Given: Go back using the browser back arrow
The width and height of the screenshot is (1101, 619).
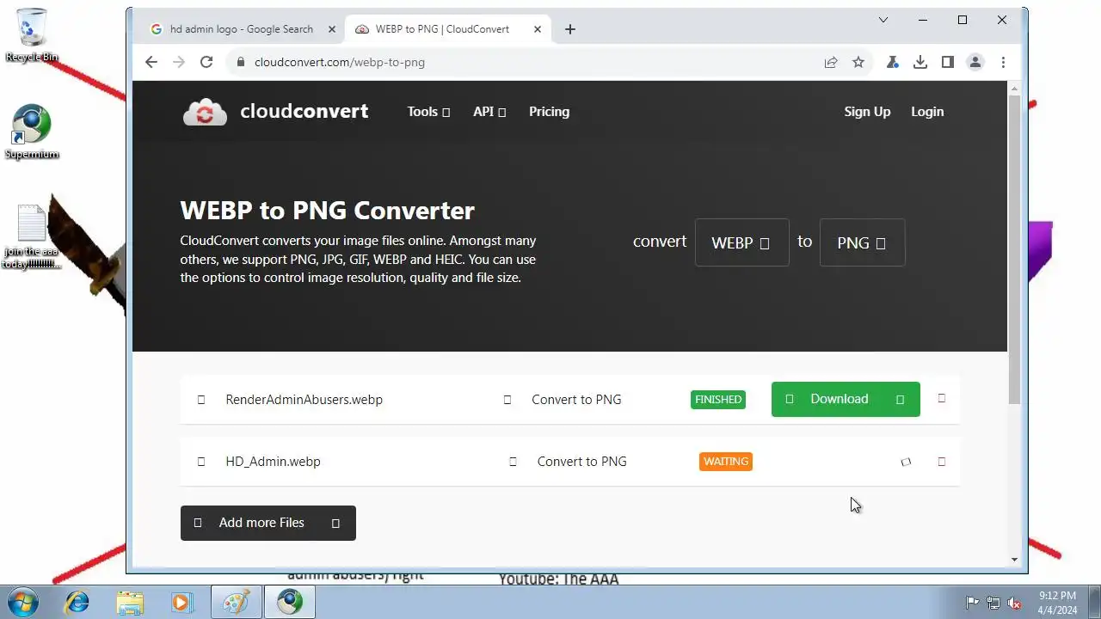Looking at the screenshot, I should click(151, 62).
